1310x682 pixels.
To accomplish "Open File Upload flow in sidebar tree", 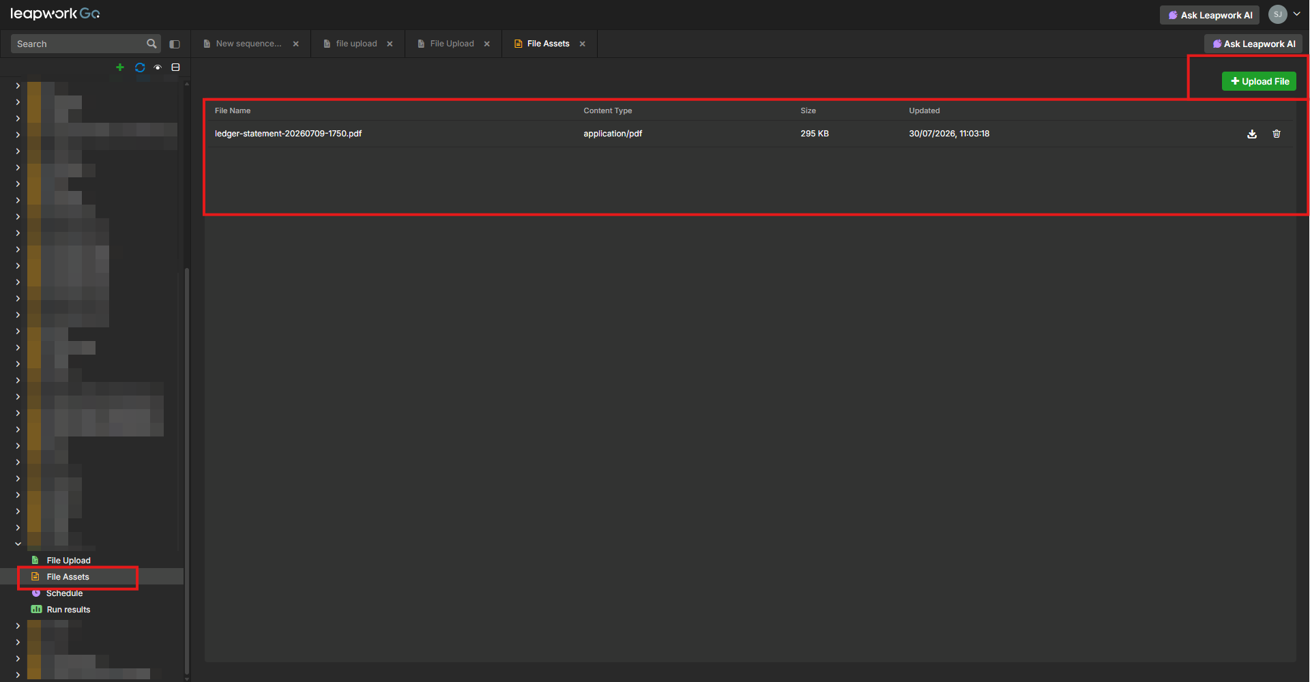I will (x=68, y=561).
